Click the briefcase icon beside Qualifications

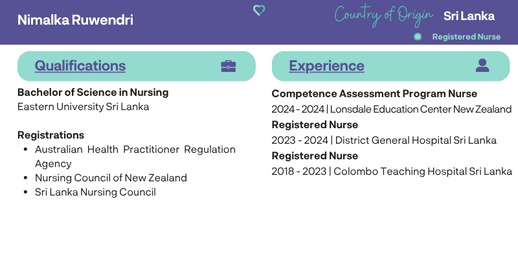[x=229, y=66]
